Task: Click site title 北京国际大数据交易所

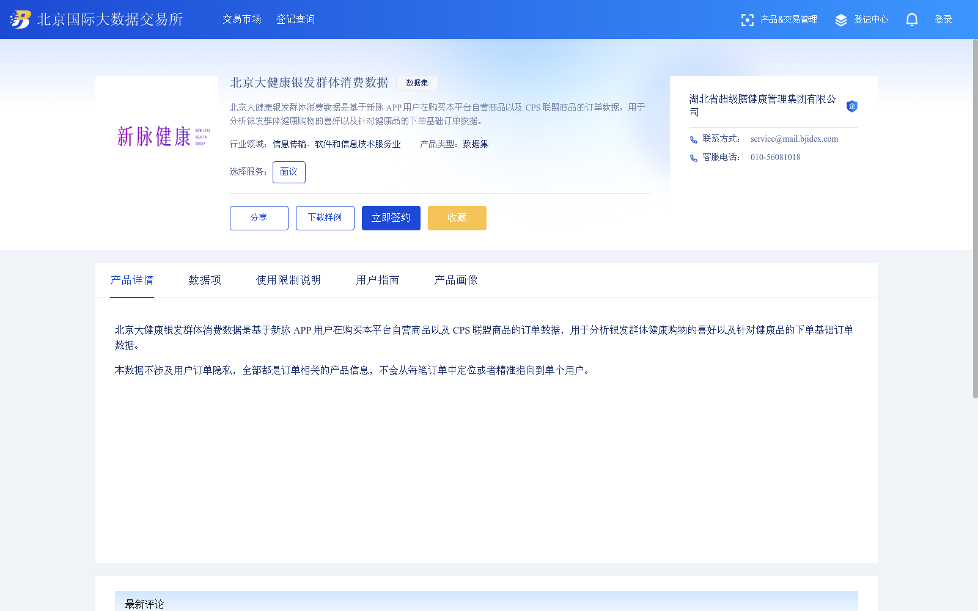Action: (110, 20)
